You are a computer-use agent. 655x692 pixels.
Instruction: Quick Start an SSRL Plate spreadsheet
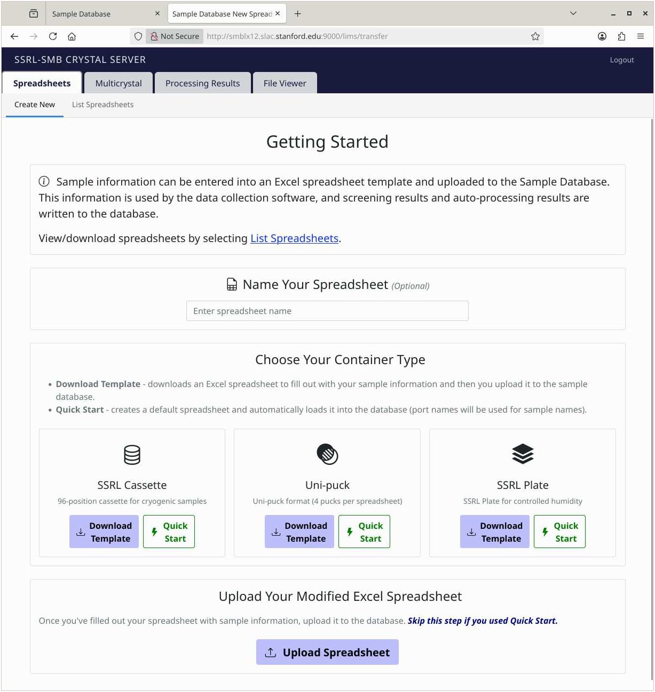click(559, 532)
